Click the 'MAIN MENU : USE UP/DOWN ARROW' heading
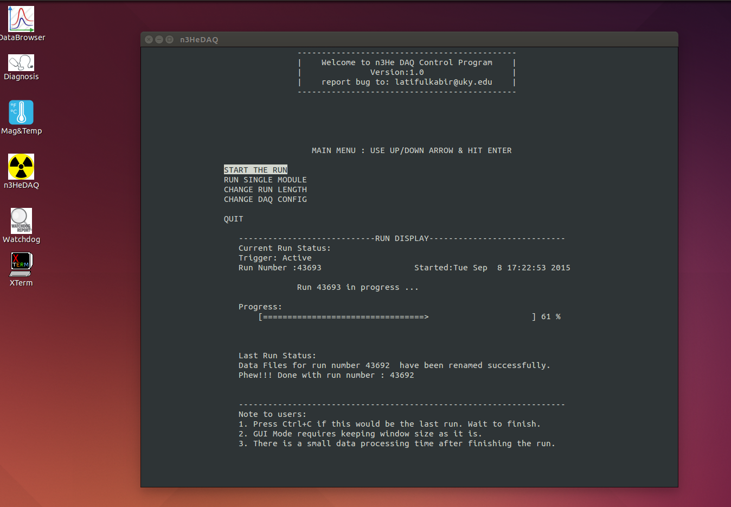The height and width of the screenshot is (507, 731). 412,150
